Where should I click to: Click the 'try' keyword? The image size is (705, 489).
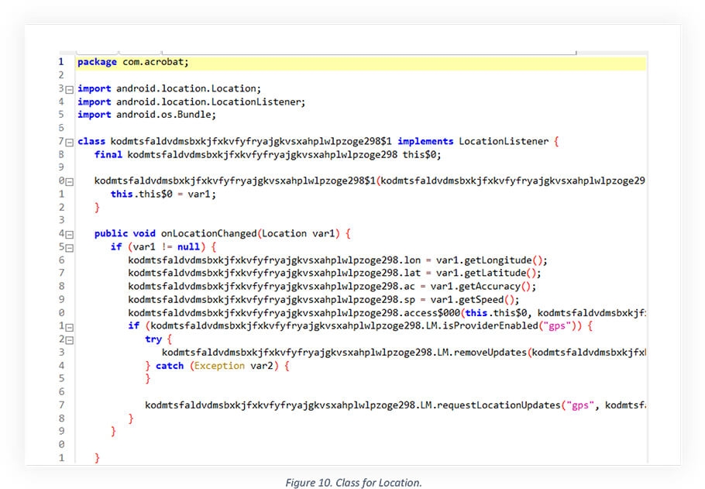pos(153,339)
